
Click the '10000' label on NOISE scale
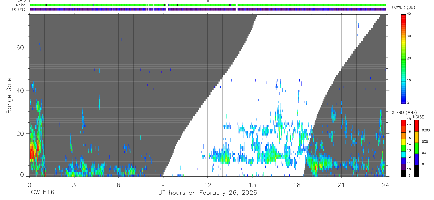pyautogui.click(x=425, y=130)
